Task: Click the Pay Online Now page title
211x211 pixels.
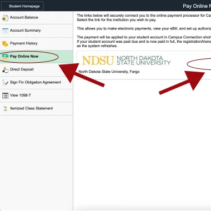Action: point(197,6)
